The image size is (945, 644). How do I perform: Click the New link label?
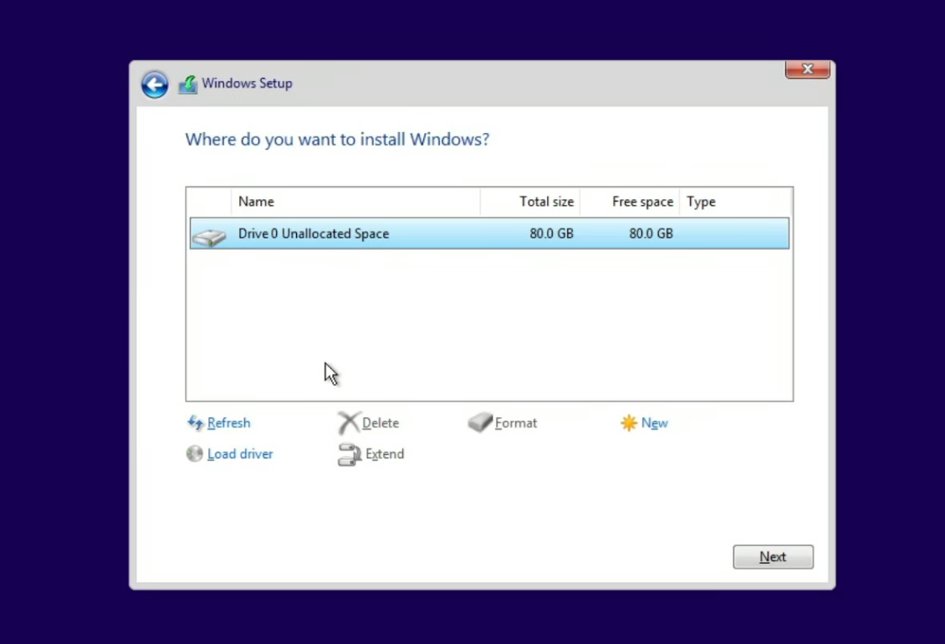tap(655, 423)
